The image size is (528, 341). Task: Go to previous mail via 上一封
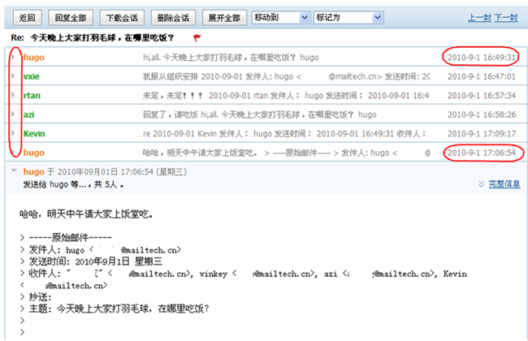tap(479, 17)
